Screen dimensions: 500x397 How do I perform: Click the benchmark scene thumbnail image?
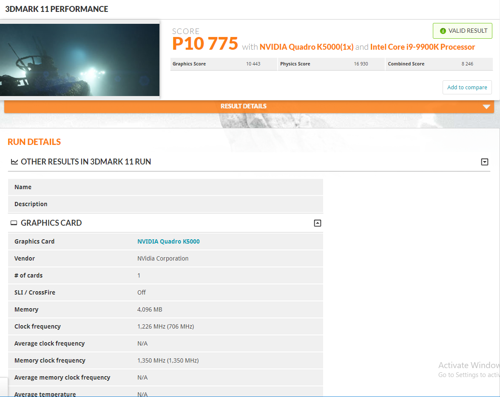pyautogui.click(x=80, y=60)
